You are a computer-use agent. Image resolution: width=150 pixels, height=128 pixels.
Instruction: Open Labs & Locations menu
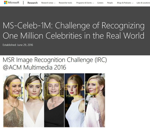coord(143,3)
